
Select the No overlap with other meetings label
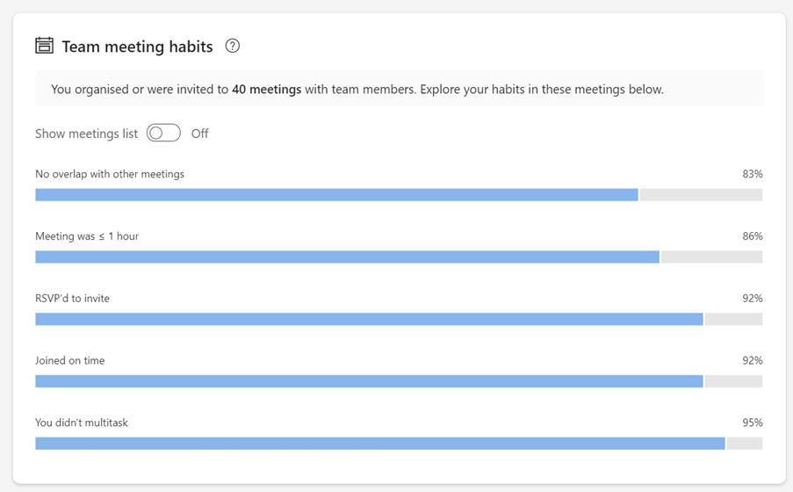[110, 174]
